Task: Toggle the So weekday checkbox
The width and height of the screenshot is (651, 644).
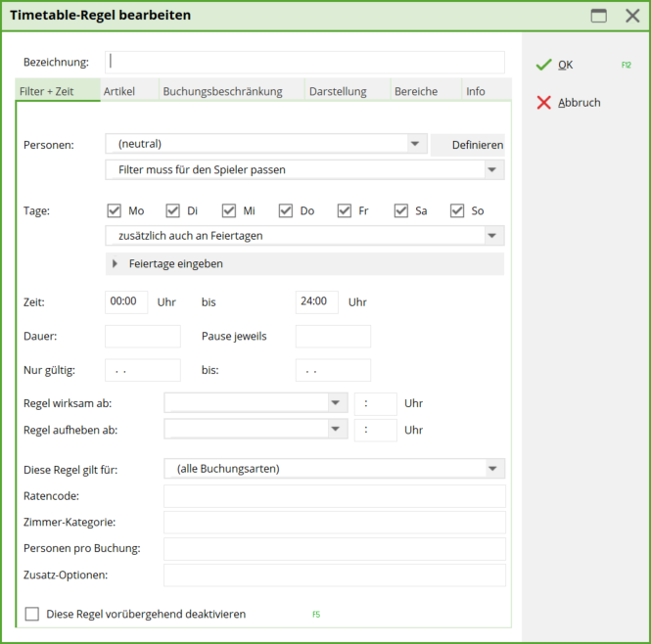Action: [457, 210]
